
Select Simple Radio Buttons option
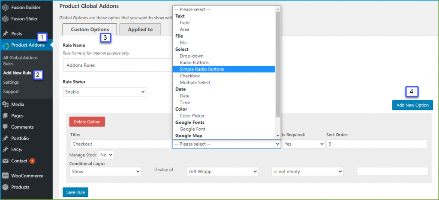point(224,69)
